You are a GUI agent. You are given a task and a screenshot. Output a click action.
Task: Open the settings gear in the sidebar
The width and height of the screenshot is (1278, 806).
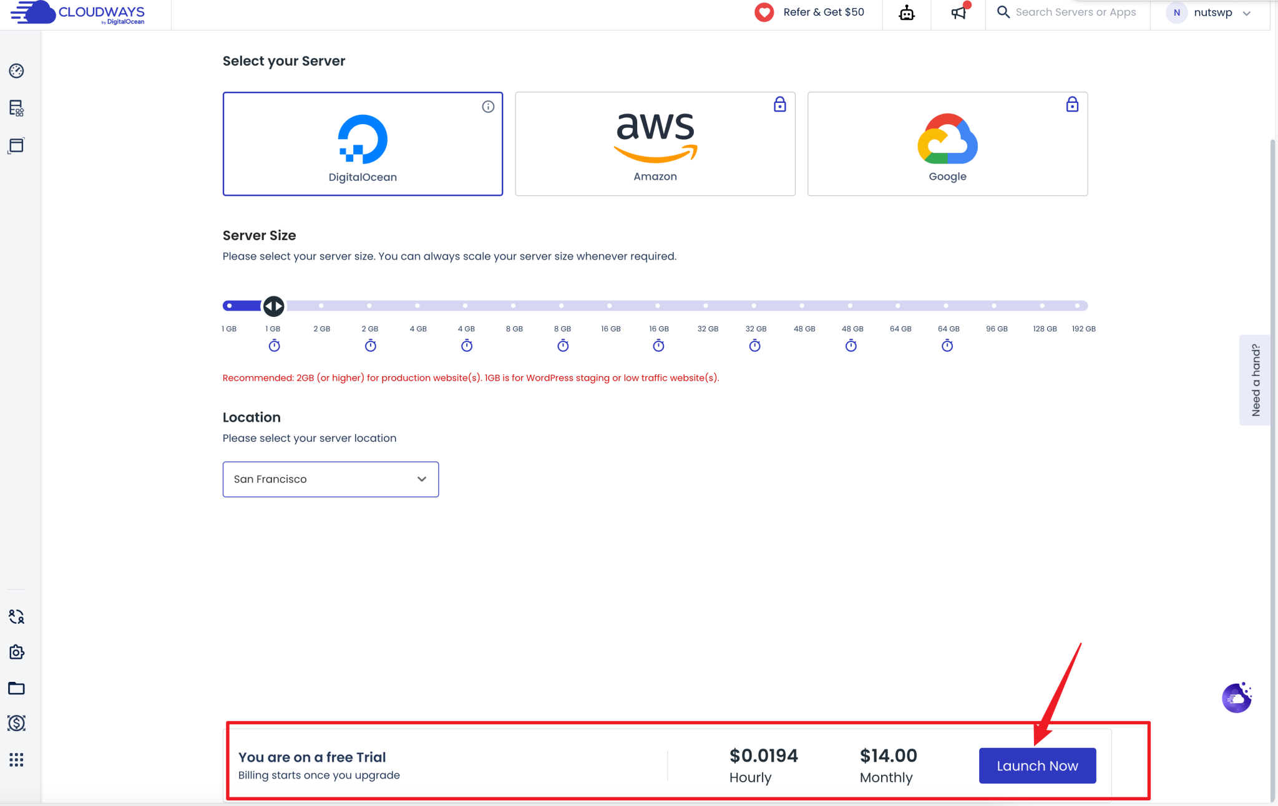point(16,653)
